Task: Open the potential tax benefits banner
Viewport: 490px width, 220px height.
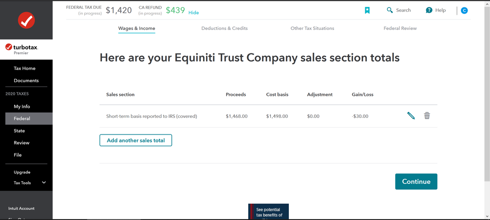Action: 268,212
